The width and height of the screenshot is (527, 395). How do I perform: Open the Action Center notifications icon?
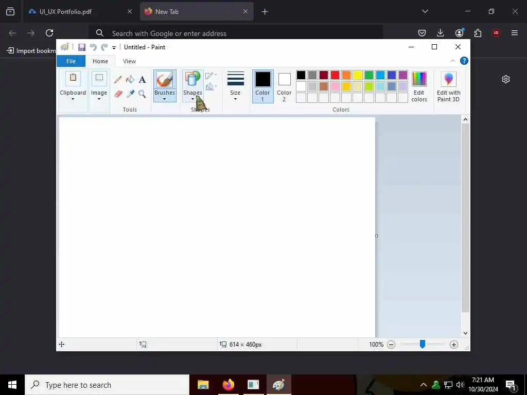(511, 385)
